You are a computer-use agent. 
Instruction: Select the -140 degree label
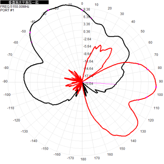pos(34,141)
